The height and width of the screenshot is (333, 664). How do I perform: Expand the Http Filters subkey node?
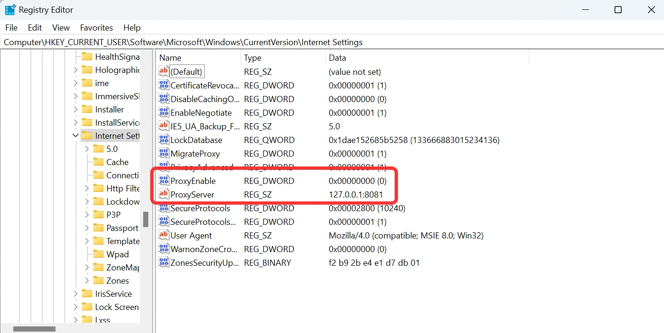(x=87, y=189)
